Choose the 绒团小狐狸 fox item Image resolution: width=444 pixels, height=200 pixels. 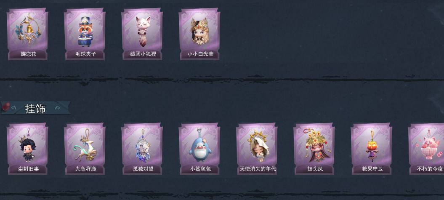pos(142,34)
